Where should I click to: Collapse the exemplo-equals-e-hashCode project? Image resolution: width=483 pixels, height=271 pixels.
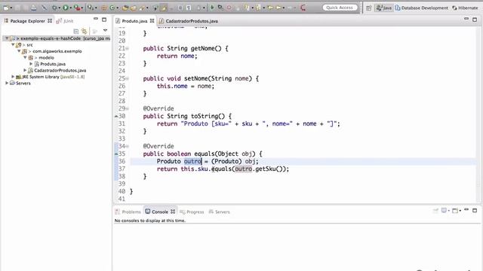click(7, 38)
